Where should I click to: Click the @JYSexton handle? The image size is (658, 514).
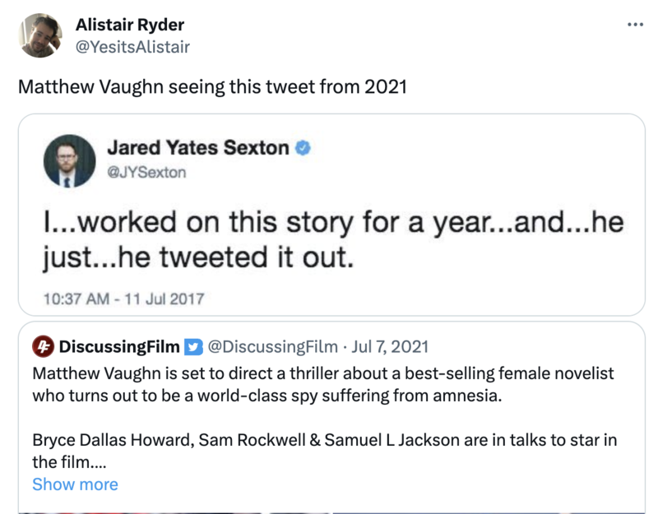point(146,172)
